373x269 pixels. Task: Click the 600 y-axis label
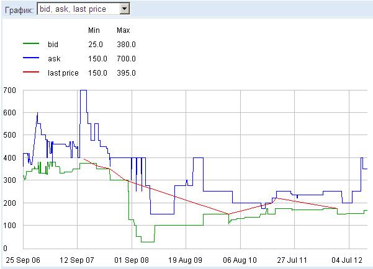tap(10, 113)
